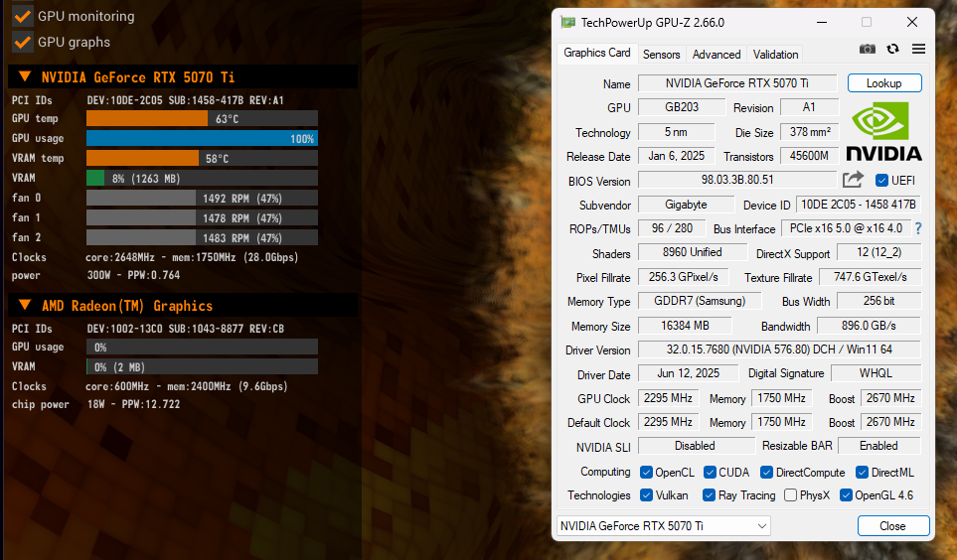The image size is (957, 560).
Task: Open the GPU selection dropdown in GPU-Z
Action: tap(664, 525)
